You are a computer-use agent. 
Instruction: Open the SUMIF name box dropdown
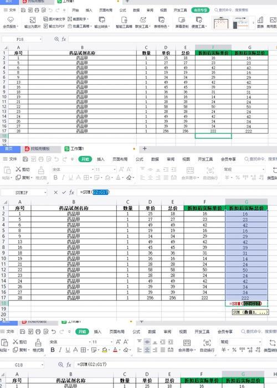45,193
